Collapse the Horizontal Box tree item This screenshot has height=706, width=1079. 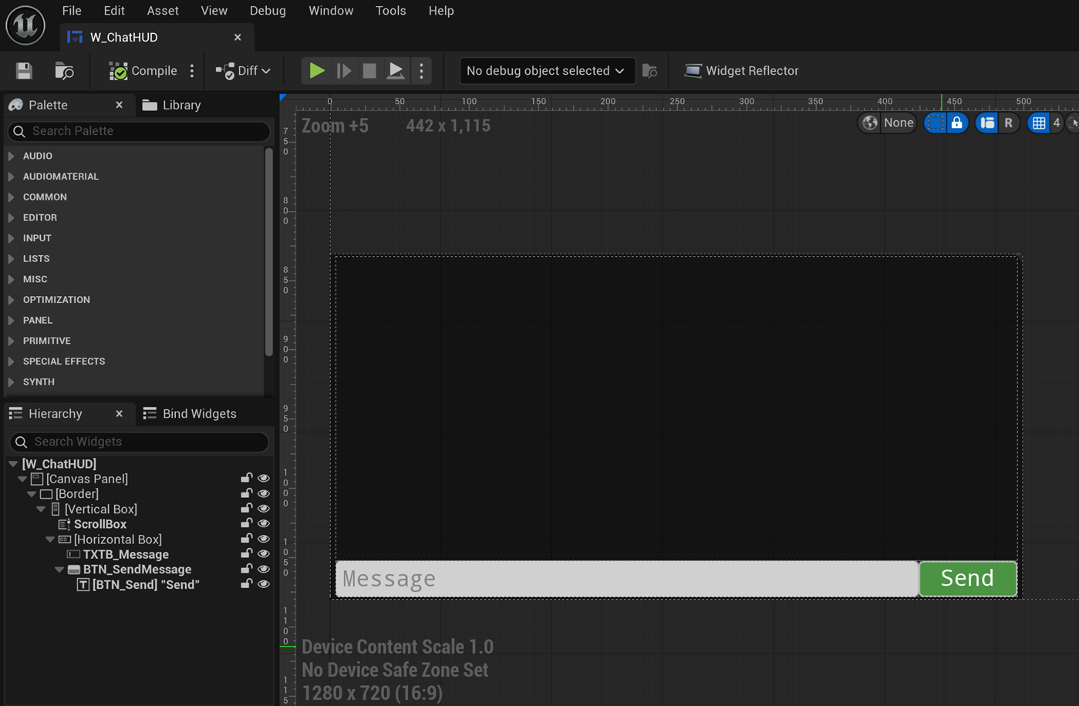tap(50, 540)
